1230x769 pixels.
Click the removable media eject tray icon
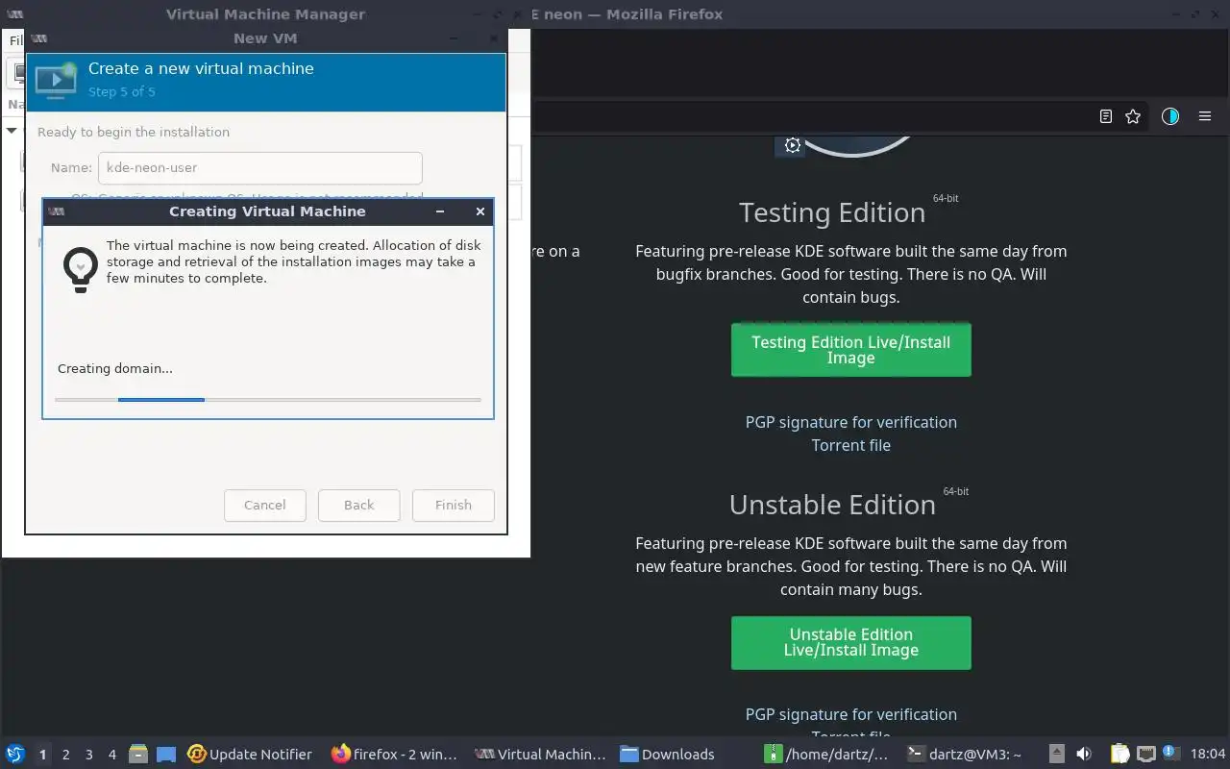tap(1056, 754)
